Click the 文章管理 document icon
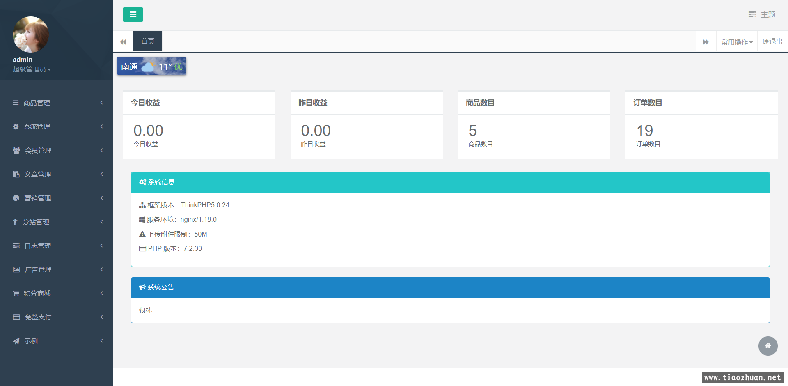Viewport: 788px width, 386px height. [x=16, y=174]
